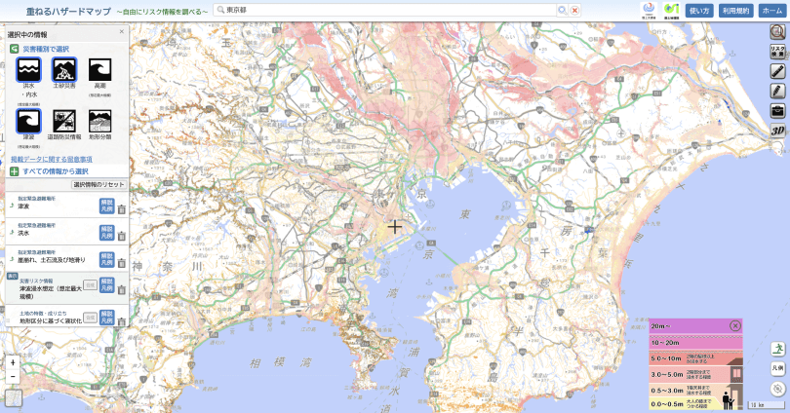Open 解説凡例 for the 地形区分に基づく液状化 layer
The width and height of the screenshot is (790, 413).
[x=107, y=318]
